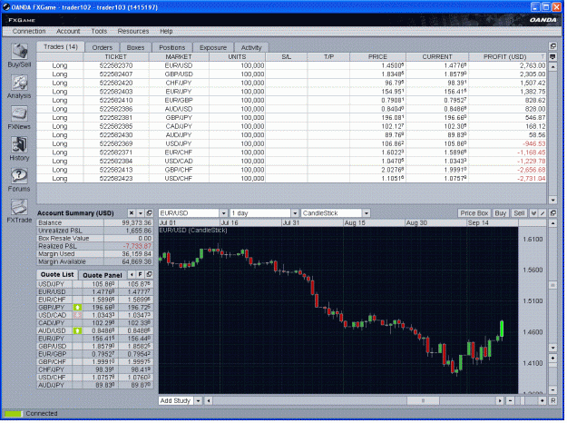567x423 pixels.
Task: Open Account Summary dropdown arrow
Action: coord(141,213)
